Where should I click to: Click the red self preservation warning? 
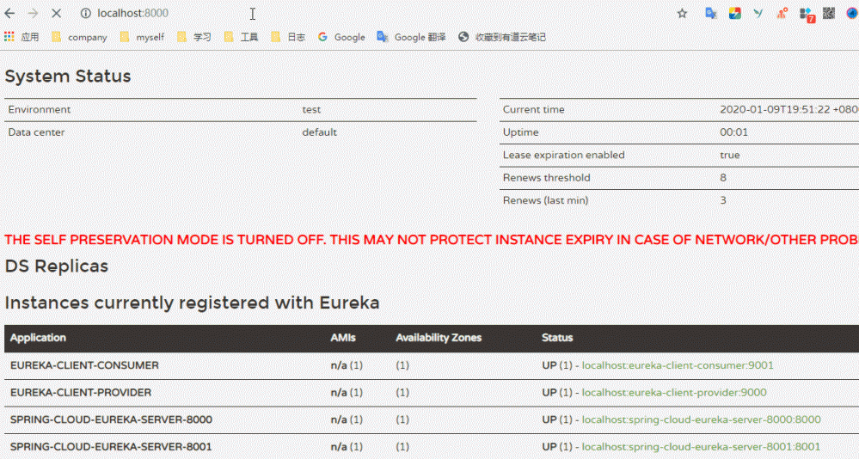[432, 240]
